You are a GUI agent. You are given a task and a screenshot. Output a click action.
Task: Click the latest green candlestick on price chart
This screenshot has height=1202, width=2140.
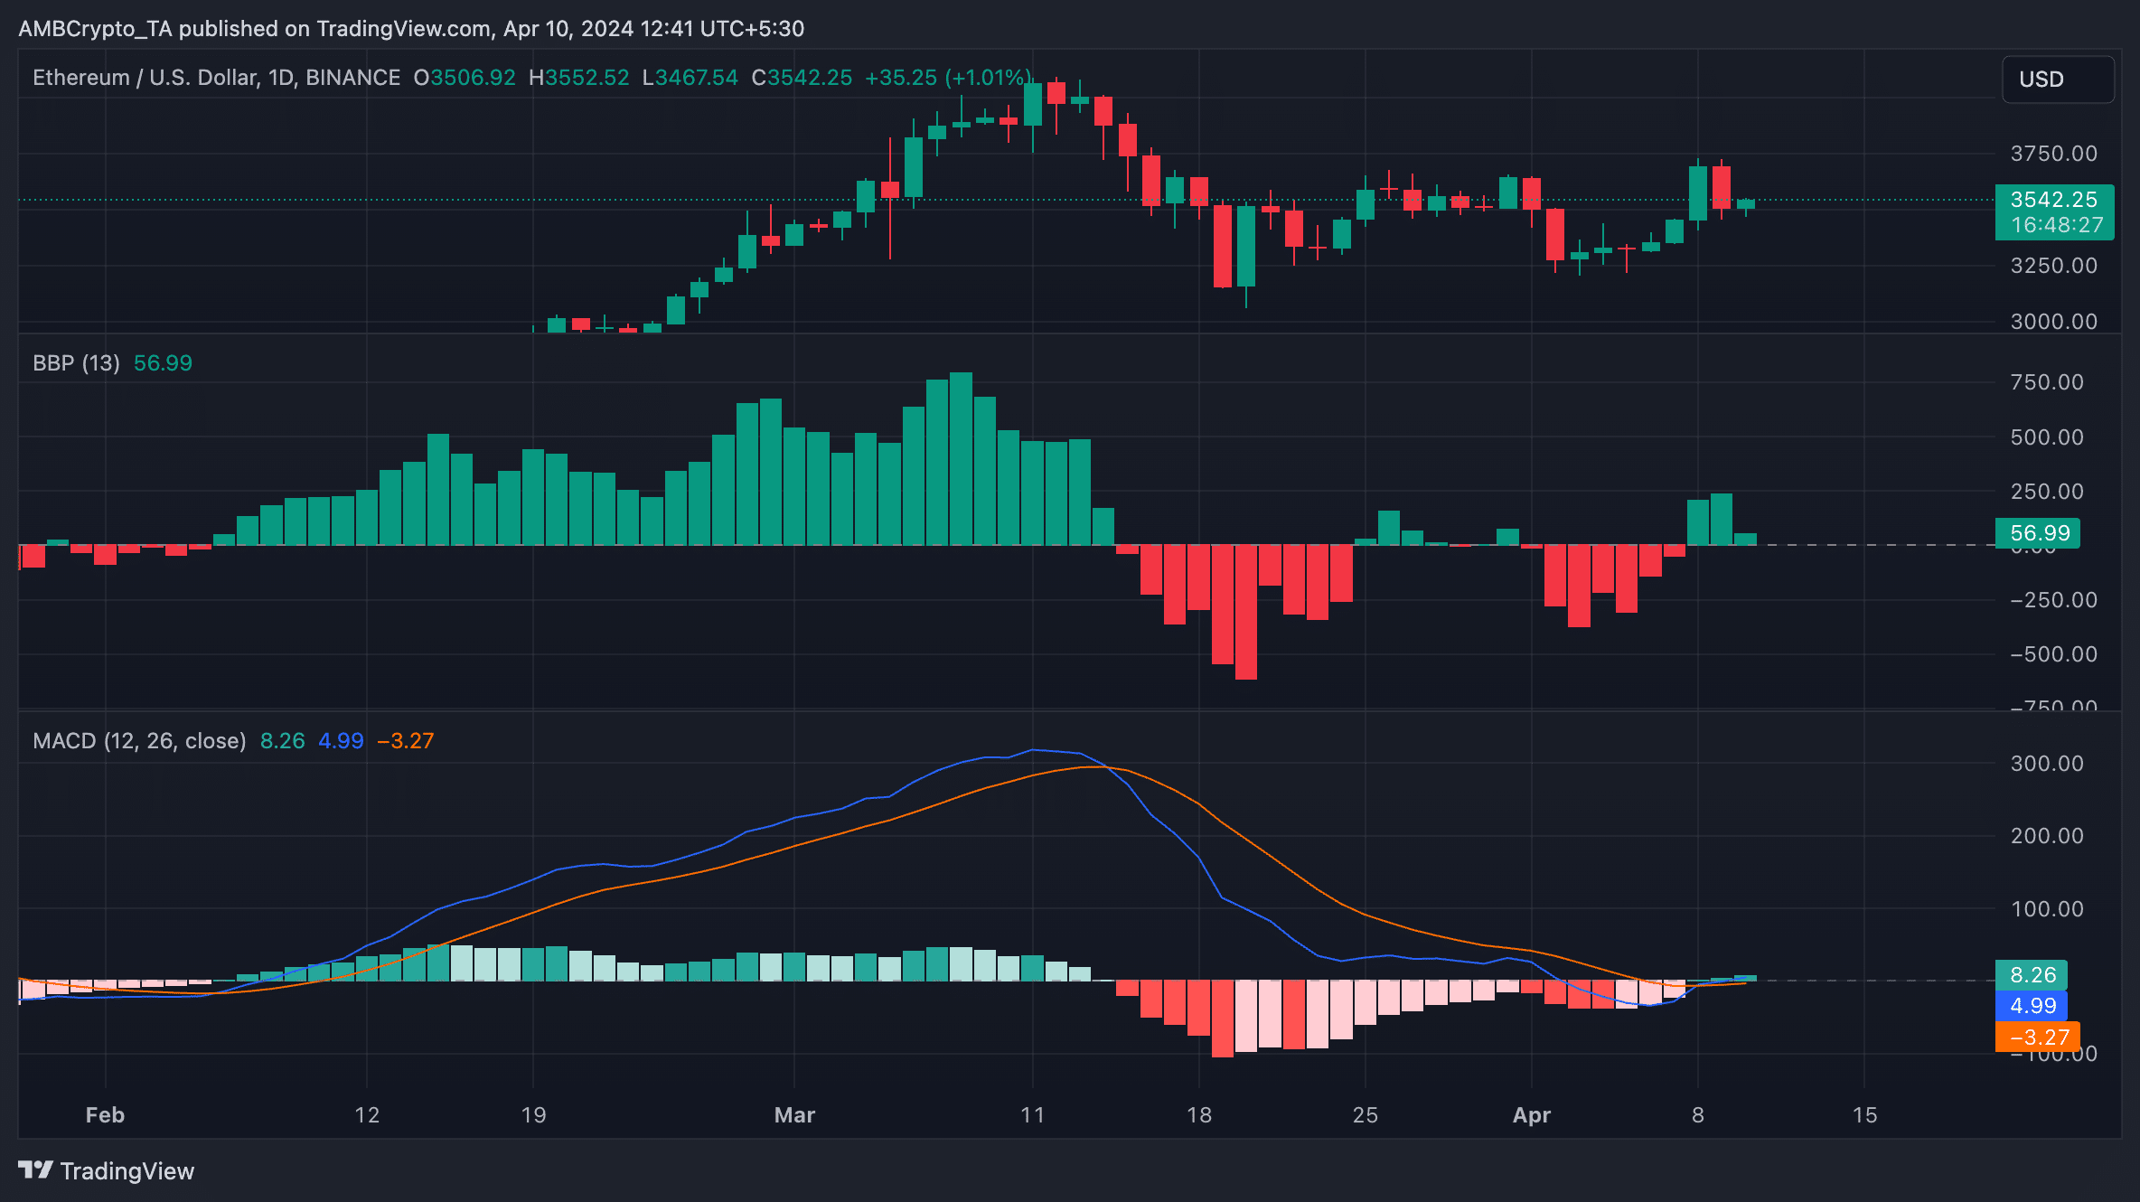[x=1745, y=205]
